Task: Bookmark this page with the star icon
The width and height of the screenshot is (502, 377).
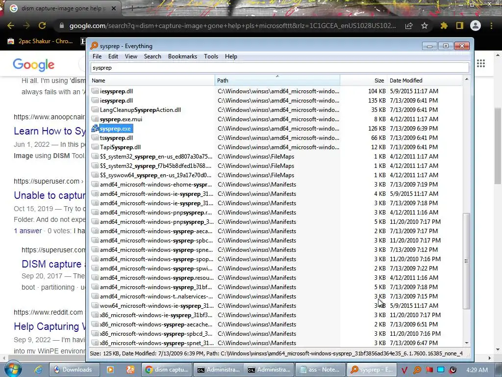Action: coord(425,26)
